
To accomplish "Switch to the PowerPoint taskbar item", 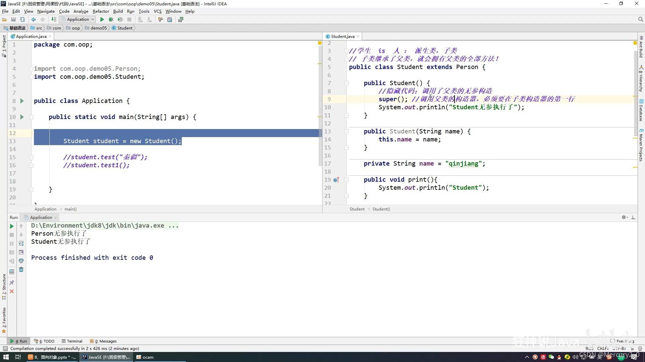I will (x=52, y=357).
